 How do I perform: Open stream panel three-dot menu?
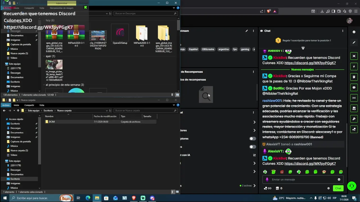coord(253,31)
